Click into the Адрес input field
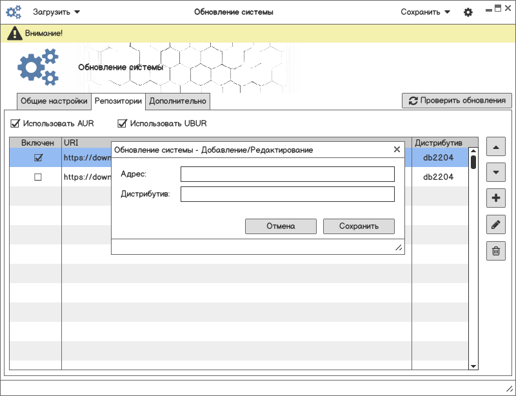The width and height of the screenshot is (516, 396). 287,174
